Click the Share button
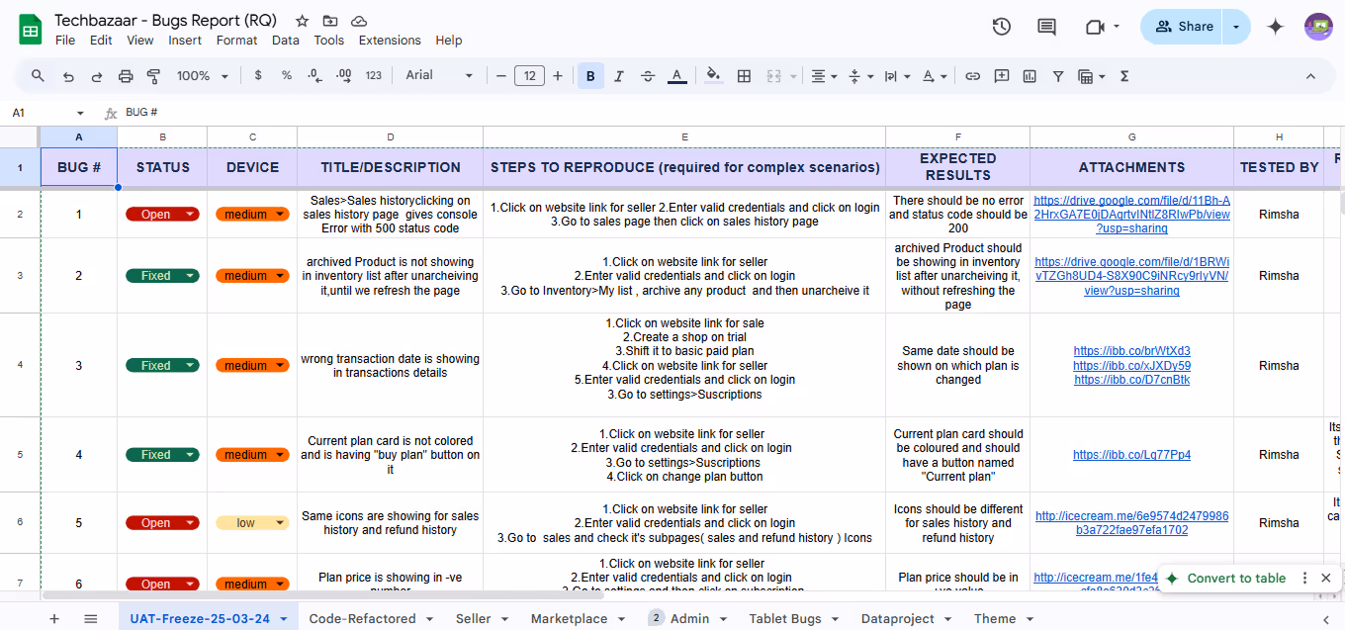Viewport: 1345px width, 630px height. tap(1183, 27)
